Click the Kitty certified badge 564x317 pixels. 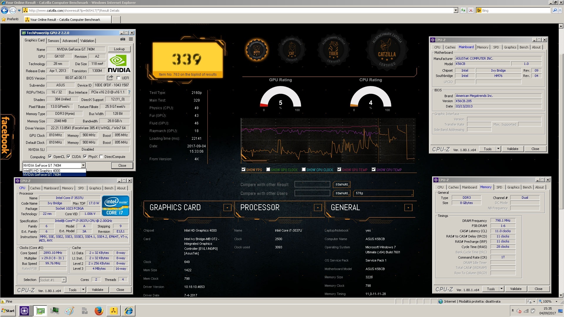coord(257,50)
